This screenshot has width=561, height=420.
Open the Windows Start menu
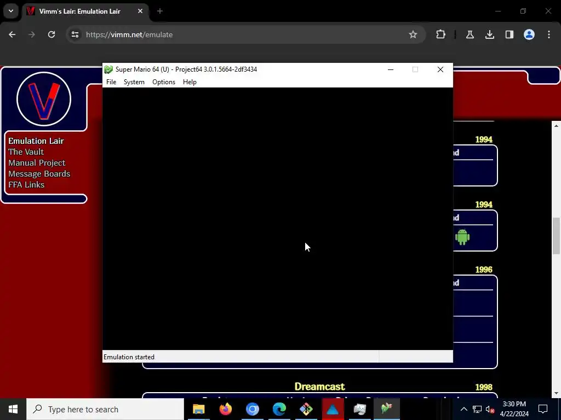click(x=13, y=409)
